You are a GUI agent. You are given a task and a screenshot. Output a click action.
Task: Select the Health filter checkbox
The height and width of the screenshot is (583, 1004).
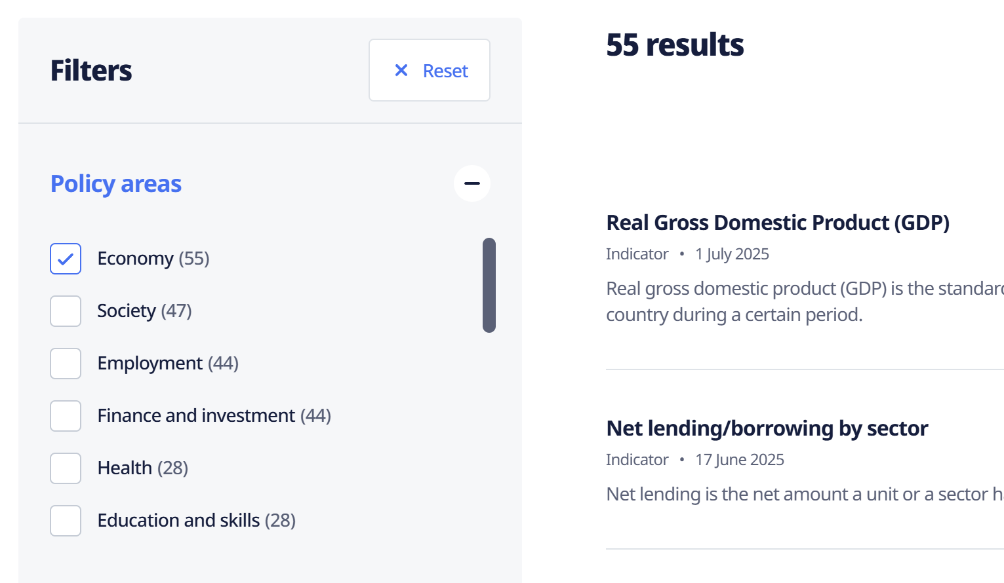tap(66, 468)
